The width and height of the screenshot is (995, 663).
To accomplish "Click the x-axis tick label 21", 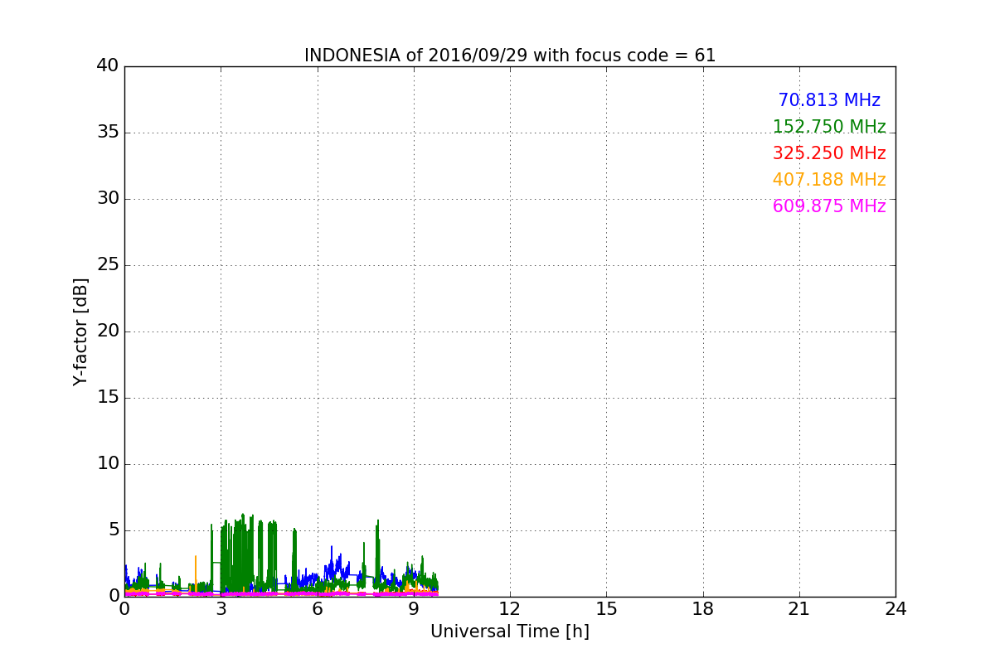I will click(x=799, y=609).
